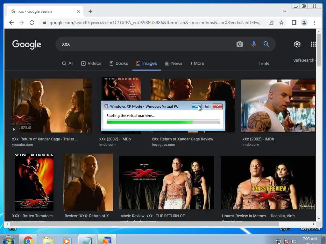Click the 'xXx: Return of Xander Cage - Trailer' title
This screenshot has width=326, height=244.
(x=45, y=139)
